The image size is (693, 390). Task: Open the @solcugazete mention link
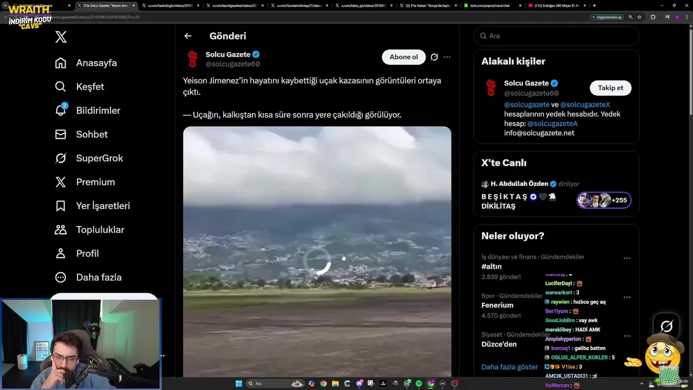[527, 105]
